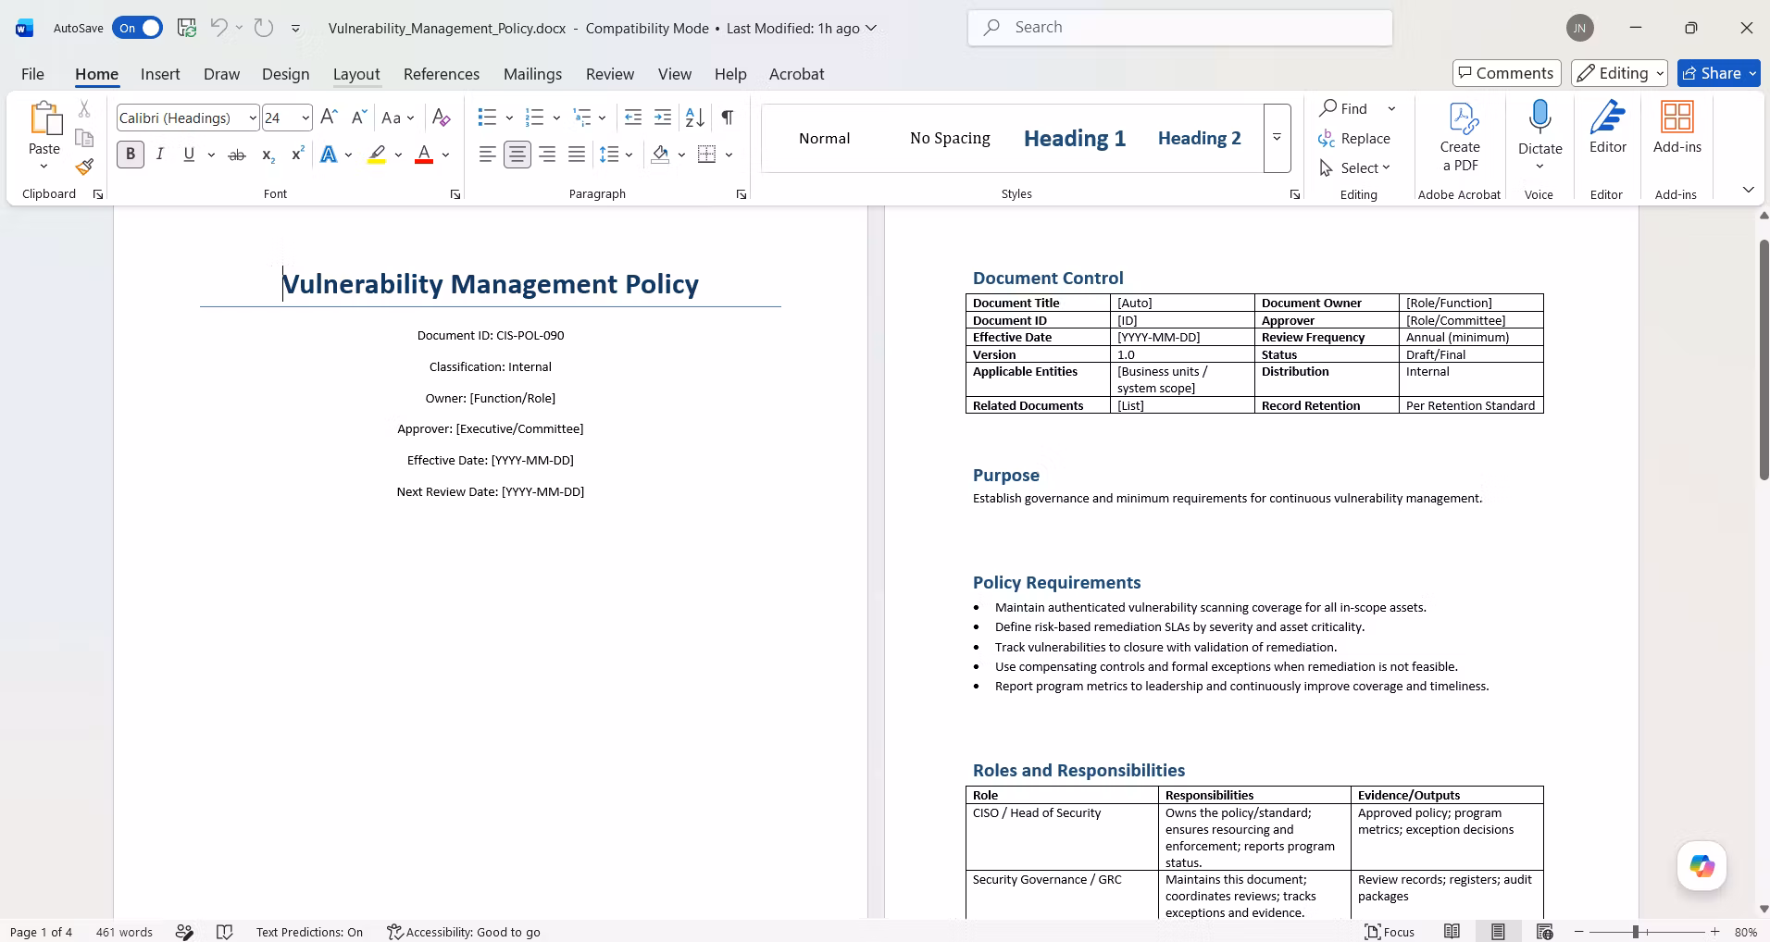This screenshot has width=1770, height=942.
Task: Increase font size with grow font icon
Action: 329,118
